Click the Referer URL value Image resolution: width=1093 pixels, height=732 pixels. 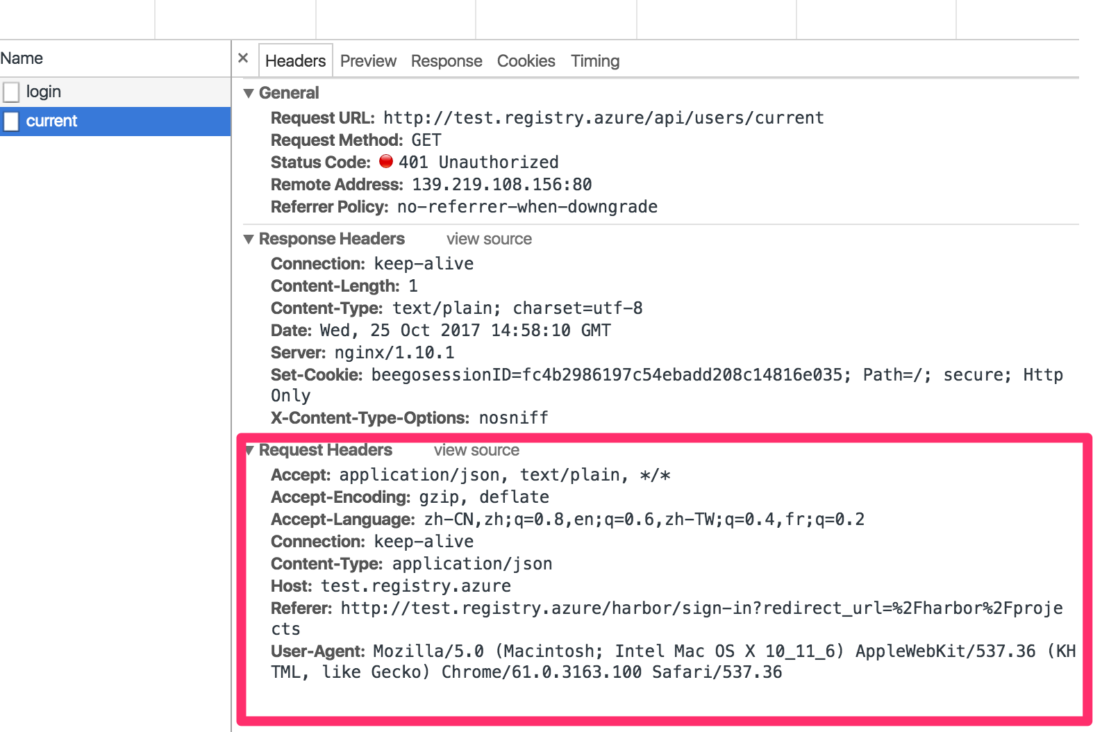[x=701, y=608]
